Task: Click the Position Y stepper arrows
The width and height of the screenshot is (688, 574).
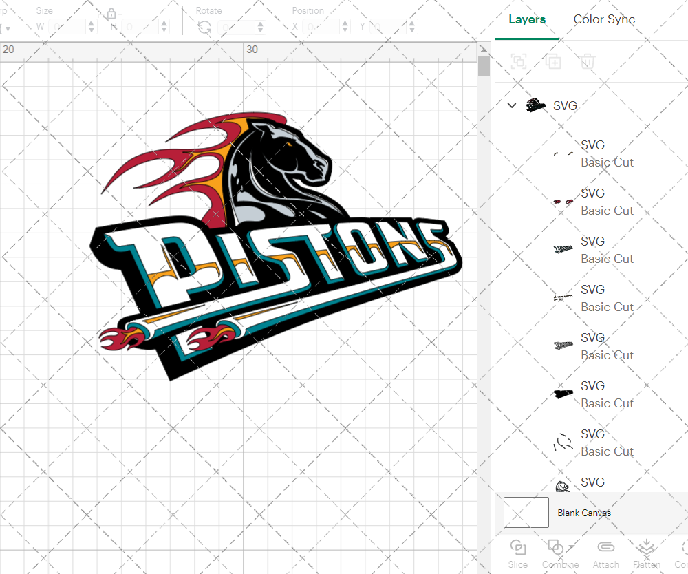Action: (411, 27)
